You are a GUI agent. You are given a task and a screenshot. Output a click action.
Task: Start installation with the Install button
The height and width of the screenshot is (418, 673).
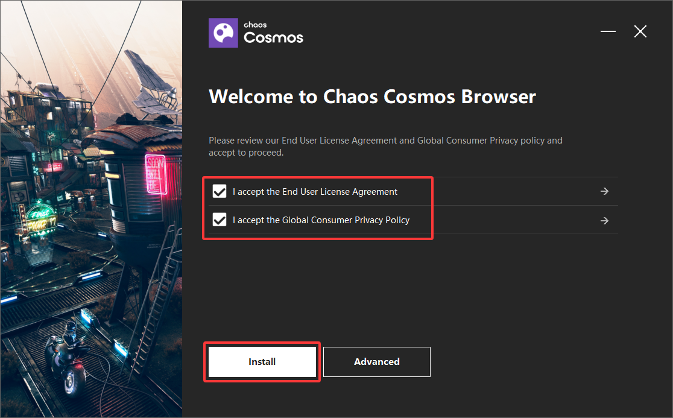point(262,362)
